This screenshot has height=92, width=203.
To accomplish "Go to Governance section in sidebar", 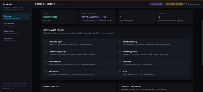I will [x=16, y=32].
